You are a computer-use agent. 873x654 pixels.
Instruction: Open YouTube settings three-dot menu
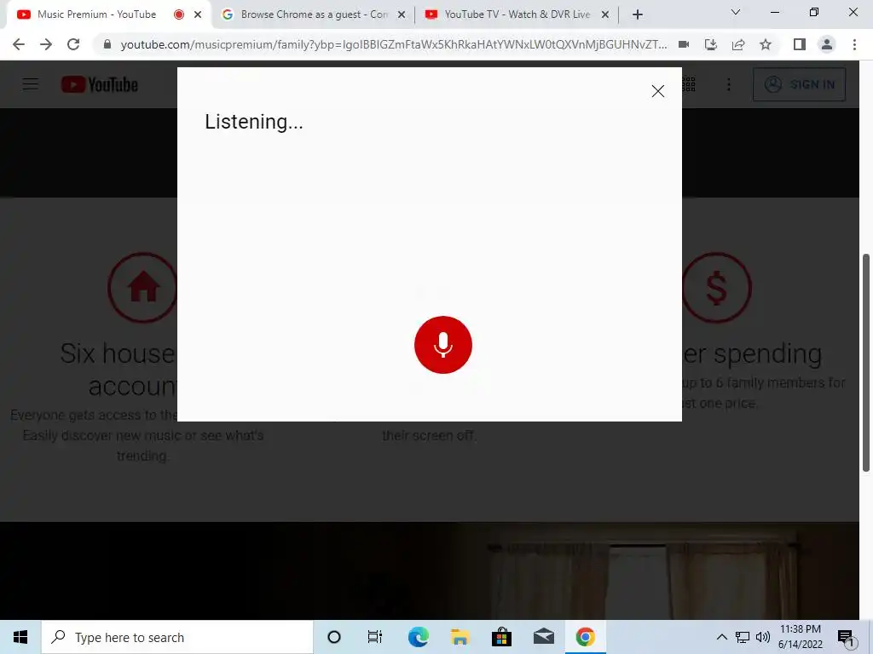[728, 84]
